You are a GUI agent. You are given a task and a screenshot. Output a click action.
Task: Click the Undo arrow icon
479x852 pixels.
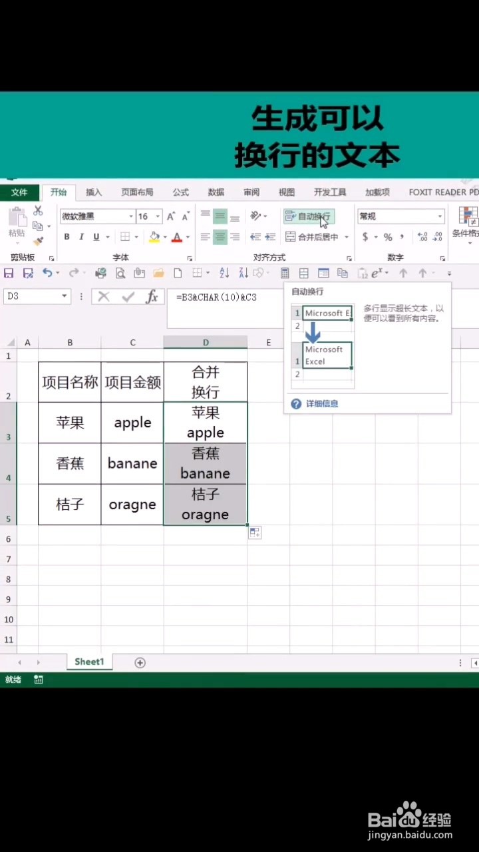coord(47,273)
